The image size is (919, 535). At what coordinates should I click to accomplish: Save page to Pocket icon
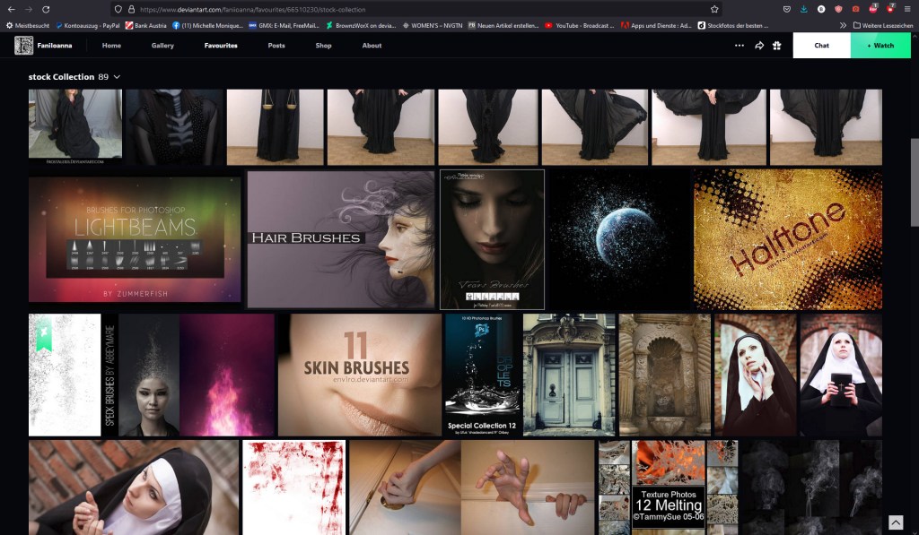(x=787, y=9)
